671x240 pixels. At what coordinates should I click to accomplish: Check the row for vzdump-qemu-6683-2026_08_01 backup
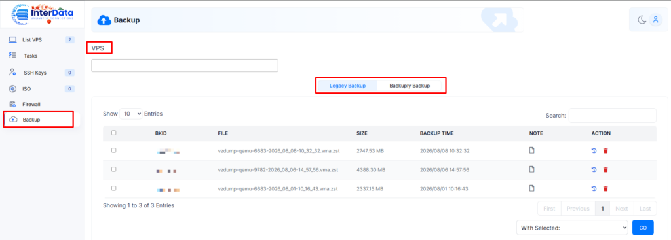tap(113, 188)
